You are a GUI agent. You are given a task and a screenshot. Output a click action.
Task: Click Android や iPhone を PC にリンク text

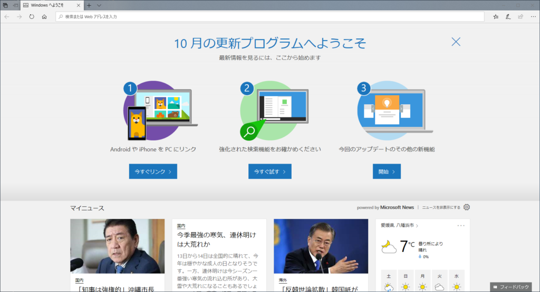pyautogui.click(x=153, y=149)
